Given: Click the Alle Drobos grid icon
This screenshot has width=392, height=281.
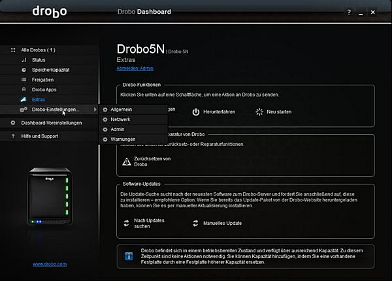Looking at the screenshot, I should click(13, 50).
